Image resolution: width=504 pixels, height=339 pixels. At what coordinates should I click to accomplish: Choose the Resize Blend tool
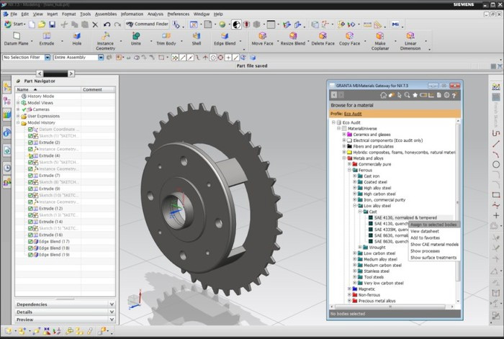pos(293,39)
